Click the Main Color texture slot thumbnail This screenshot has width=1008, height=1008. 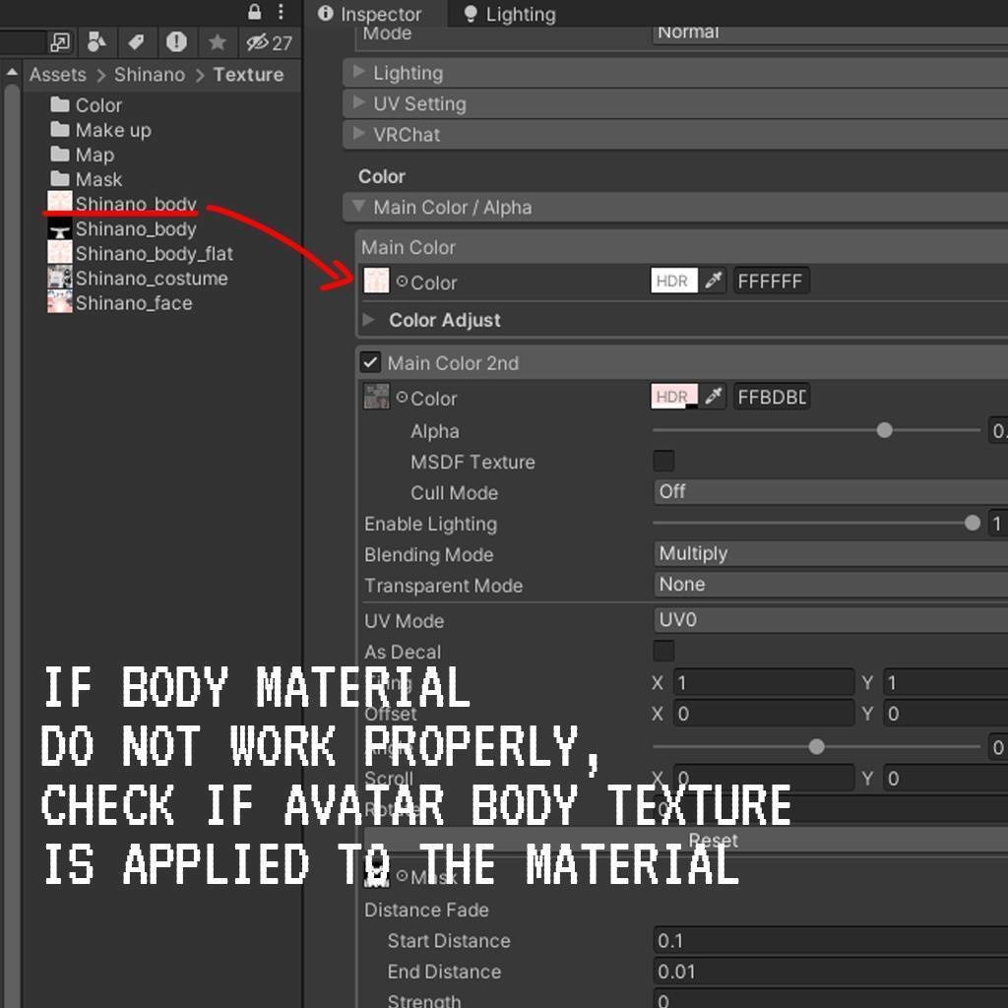377,281
